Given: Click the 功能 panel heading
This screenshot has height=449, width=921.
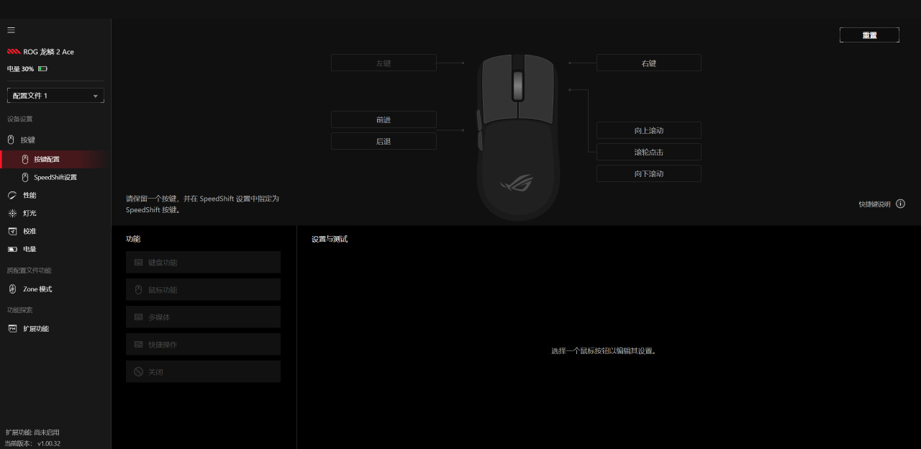Looking at the screenshot, I should (133, 239).
